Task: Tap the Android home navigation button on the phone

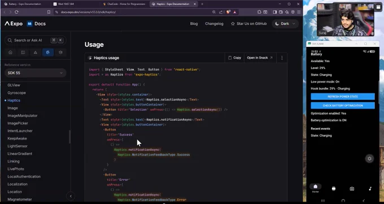Action: point(343,201)
